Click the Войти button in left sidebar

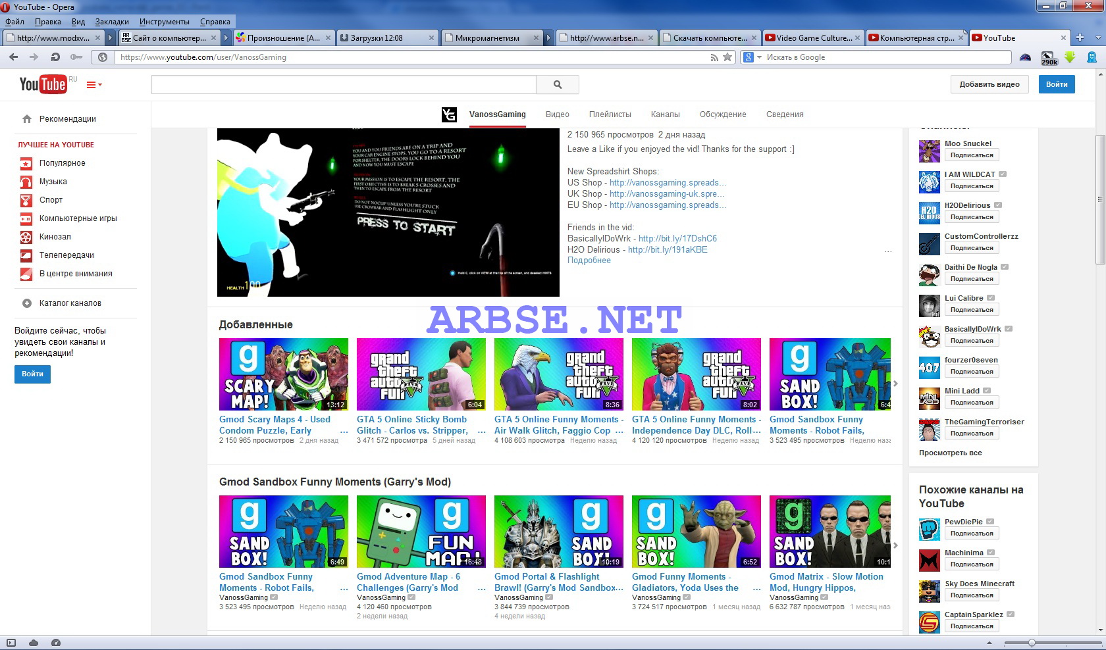(32, 374)
